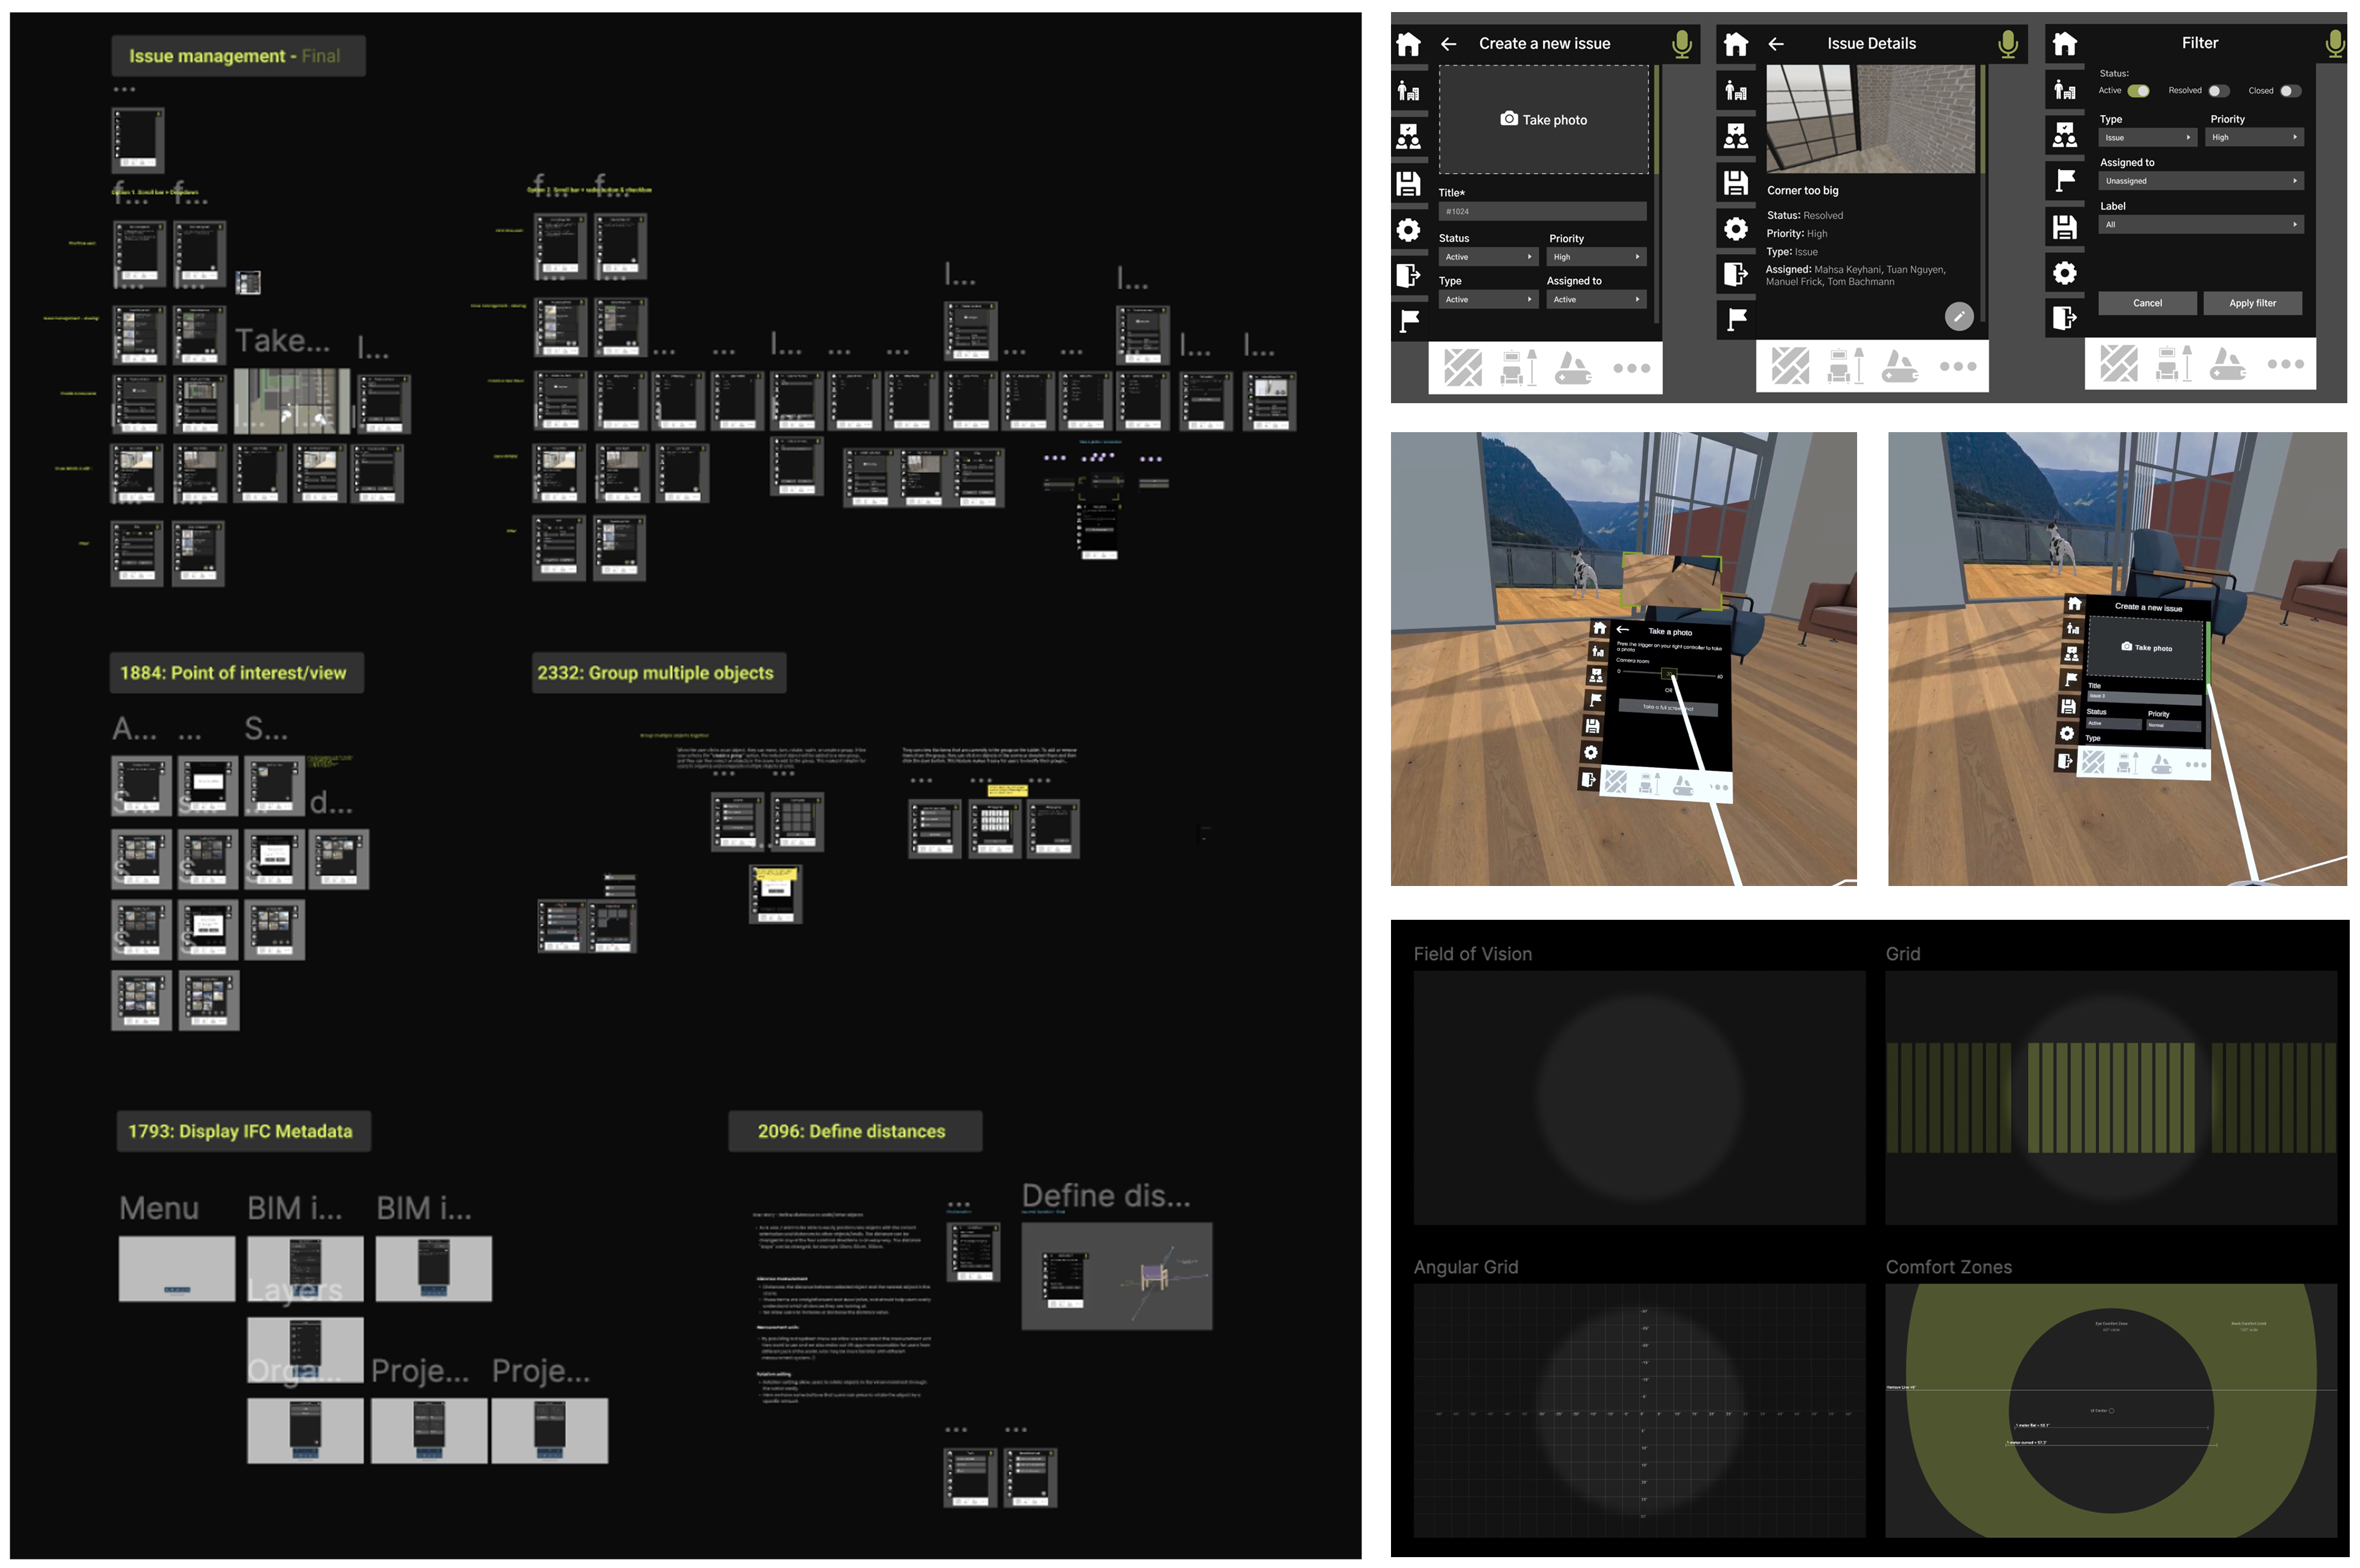Viewport: 2360px width, 1568px height.
Task: Click the '2096: Define distances' label
Action: [x=854, y=1131]
